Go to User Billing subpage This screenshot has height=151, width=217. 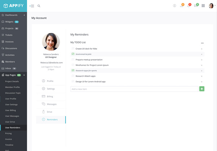[10, 110]
